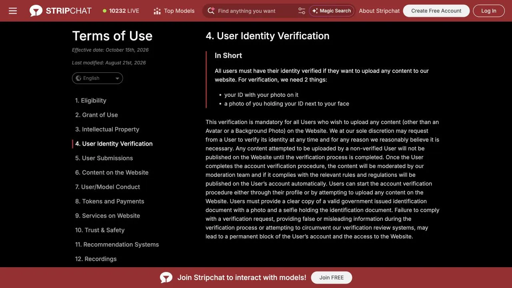Select 4. User Identity Verification in the sidebar
Viewport: 512px width, 288px height.
(114, 144)
